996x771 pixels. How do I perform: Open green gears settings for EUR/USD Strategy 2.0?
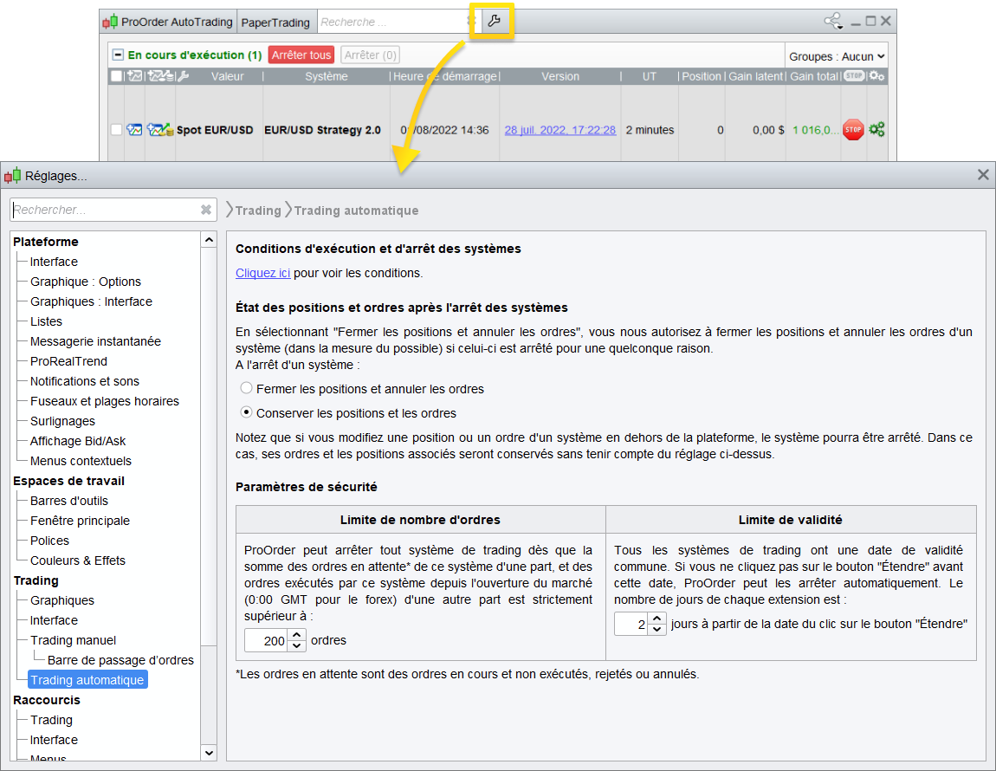[x=876, y=130]
